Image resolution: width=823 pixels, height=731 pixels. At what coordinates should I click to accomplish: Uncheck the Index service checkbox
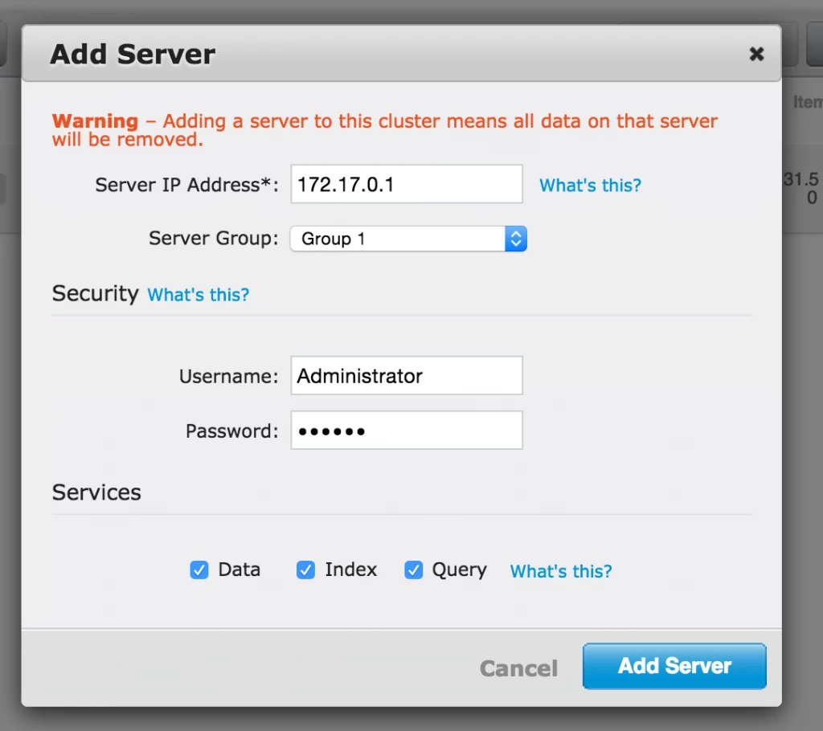(x=305, y=570)
